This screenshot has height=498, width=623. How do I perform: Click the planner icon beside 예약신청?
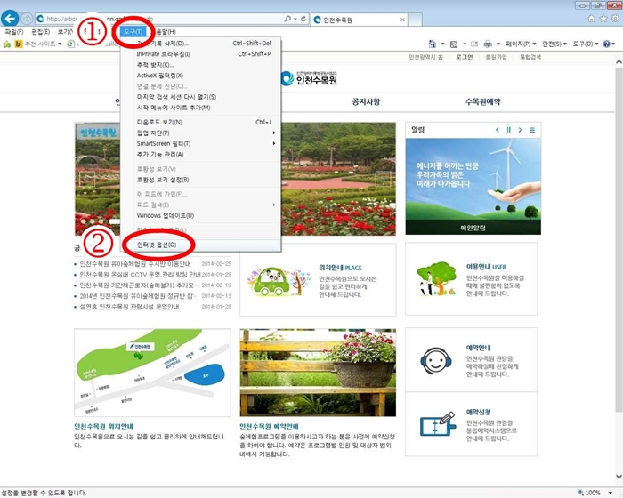tap(438, 424)
